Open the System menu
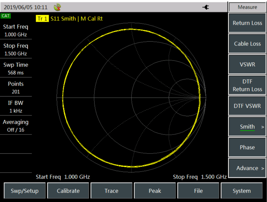 (x=242, y=191)
